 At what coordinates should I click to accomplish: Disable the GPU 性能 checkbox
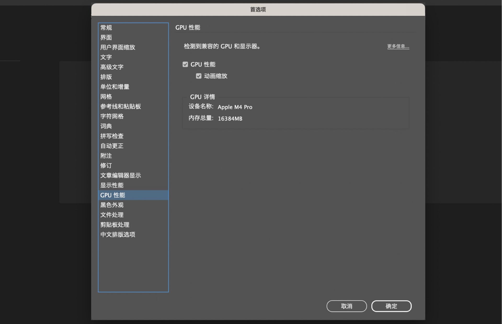[185, 64]
